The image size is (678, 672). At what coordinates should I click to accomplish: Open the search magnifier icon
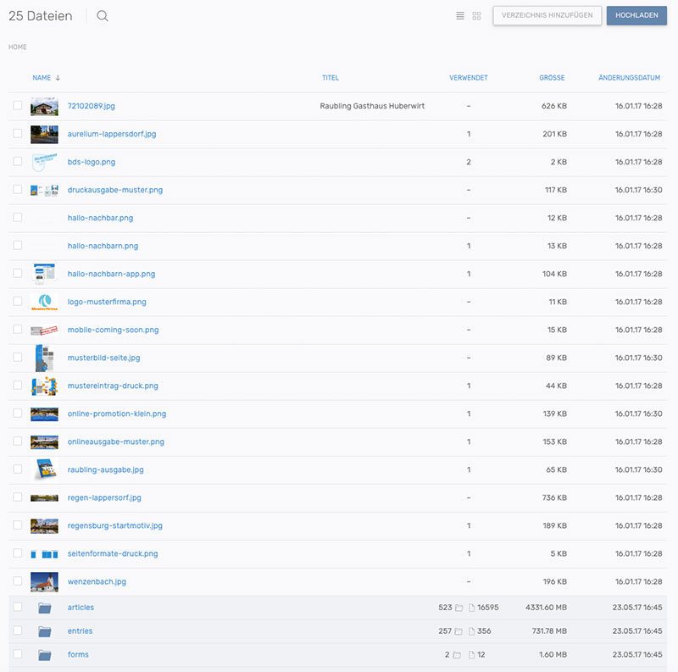(103, 16)
